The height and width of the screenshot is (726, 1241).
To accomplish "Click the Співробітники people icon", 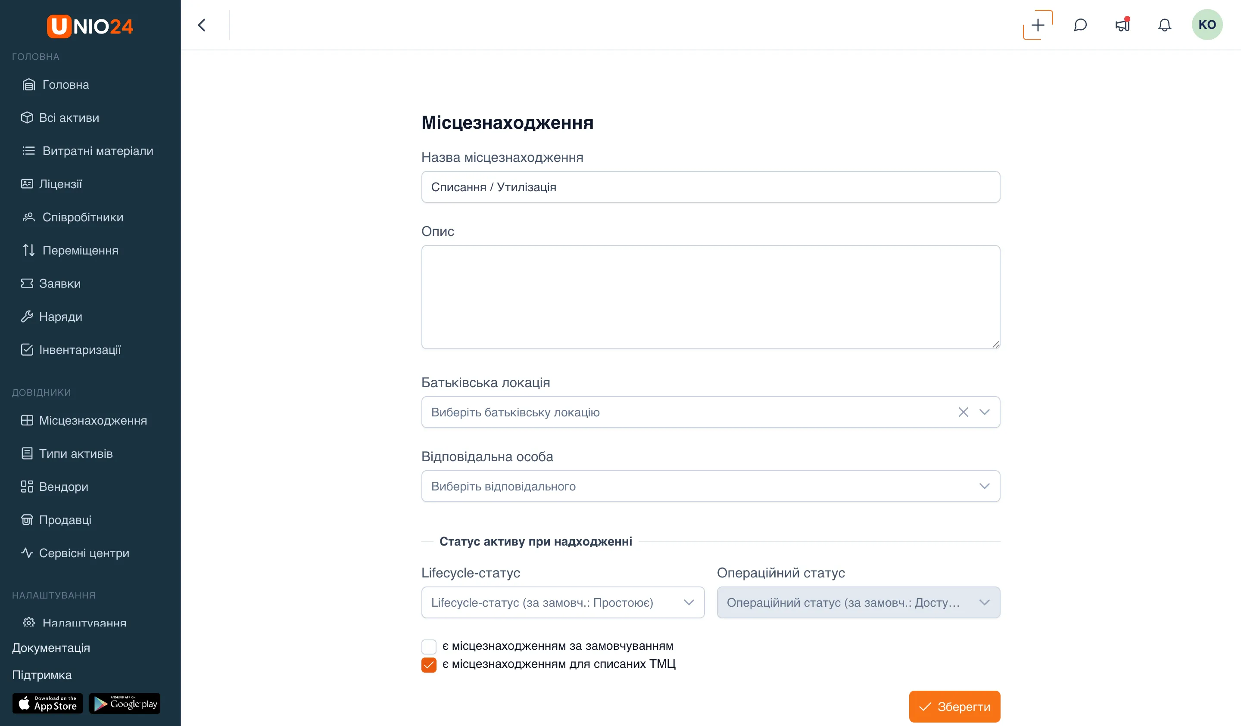I will click(28, 217).
